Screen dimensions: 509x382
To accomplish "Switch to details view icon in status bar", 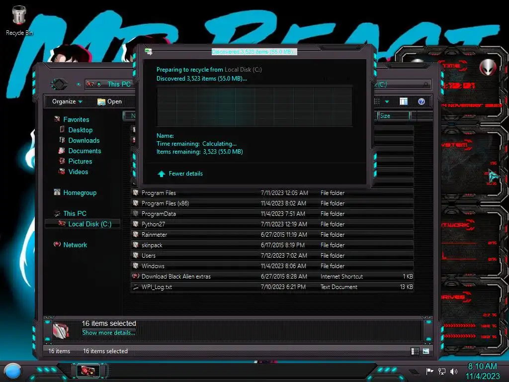I will [x=415, y=351].
